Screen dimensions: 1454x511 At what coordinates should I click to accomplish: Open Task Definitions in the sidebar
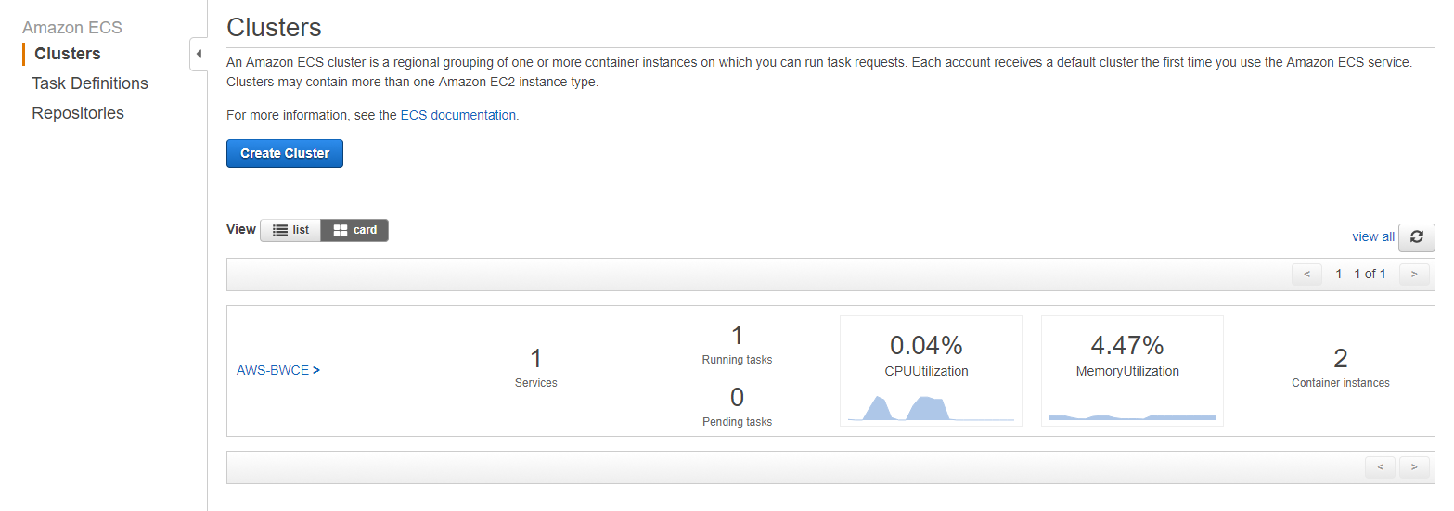tap(90, 83)
